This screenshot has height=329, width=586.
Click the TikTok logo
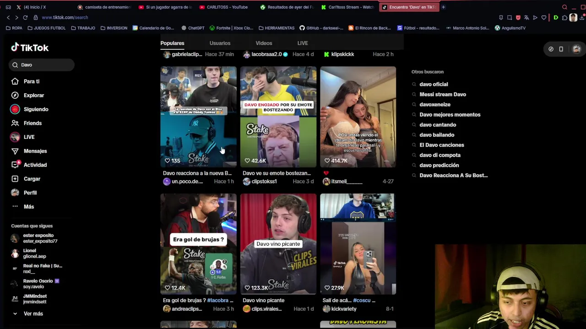point(30,48)
